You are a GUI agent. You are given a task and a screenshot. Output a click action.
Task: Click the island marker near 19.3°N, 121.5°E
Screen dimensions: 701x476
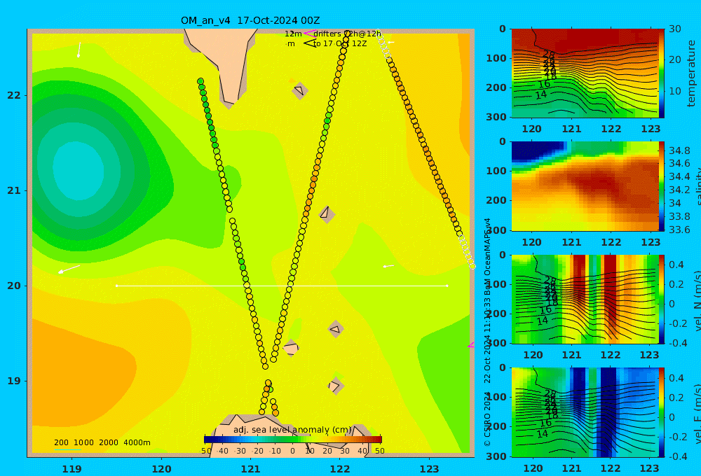pyautogui.click(x=291, y=348)
